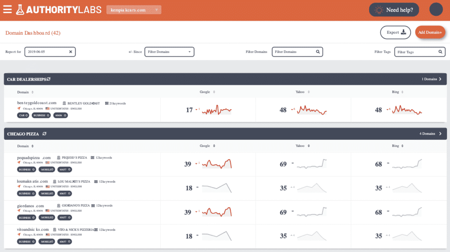
Task: Open the pequodspizza.com domain
Action: pos(34,157)
